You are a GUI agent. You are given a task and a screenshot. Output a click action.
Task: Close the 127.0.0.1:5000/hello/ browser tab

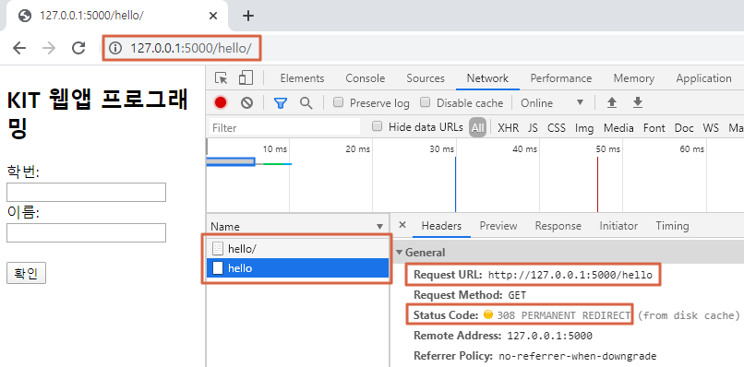(213, 16)
